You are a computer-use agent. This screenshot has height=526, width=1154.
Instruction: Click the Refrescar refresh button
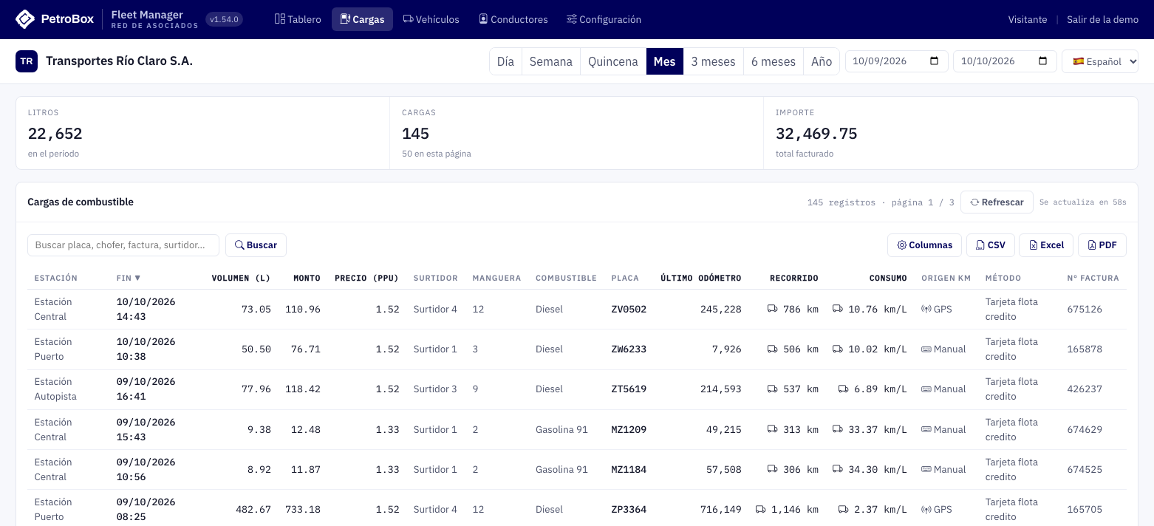[x=997, y=202]
